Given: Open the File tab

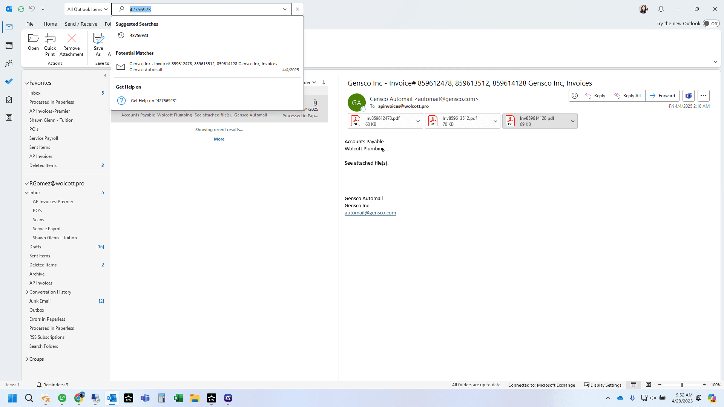Looking at the screenshot, I should (30, 24).
